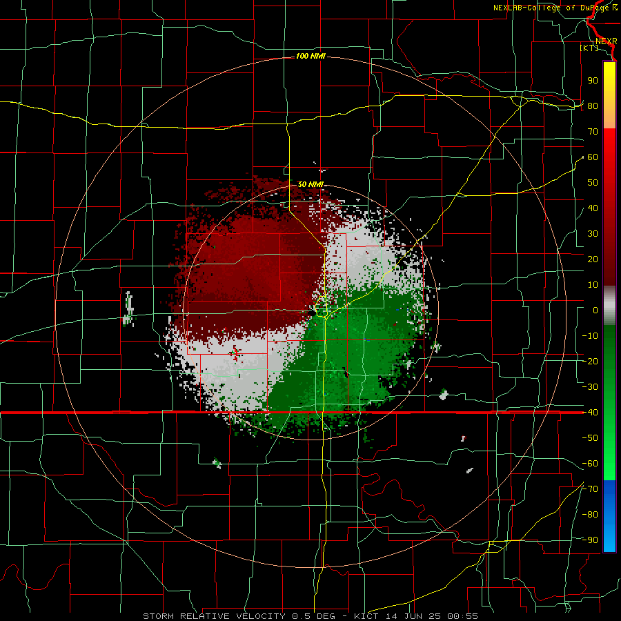Click the 70 value on velocity scale

click(x=593, y=132)
